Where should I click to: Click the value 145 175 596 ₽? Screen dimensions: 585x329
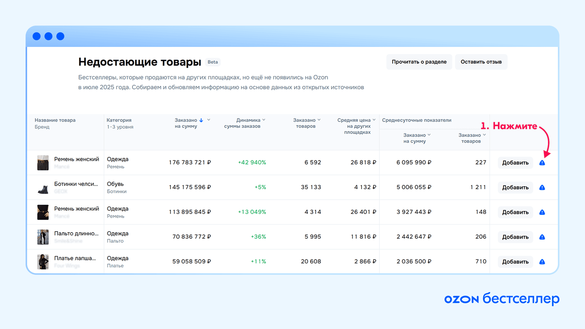[x=190, y=187]
